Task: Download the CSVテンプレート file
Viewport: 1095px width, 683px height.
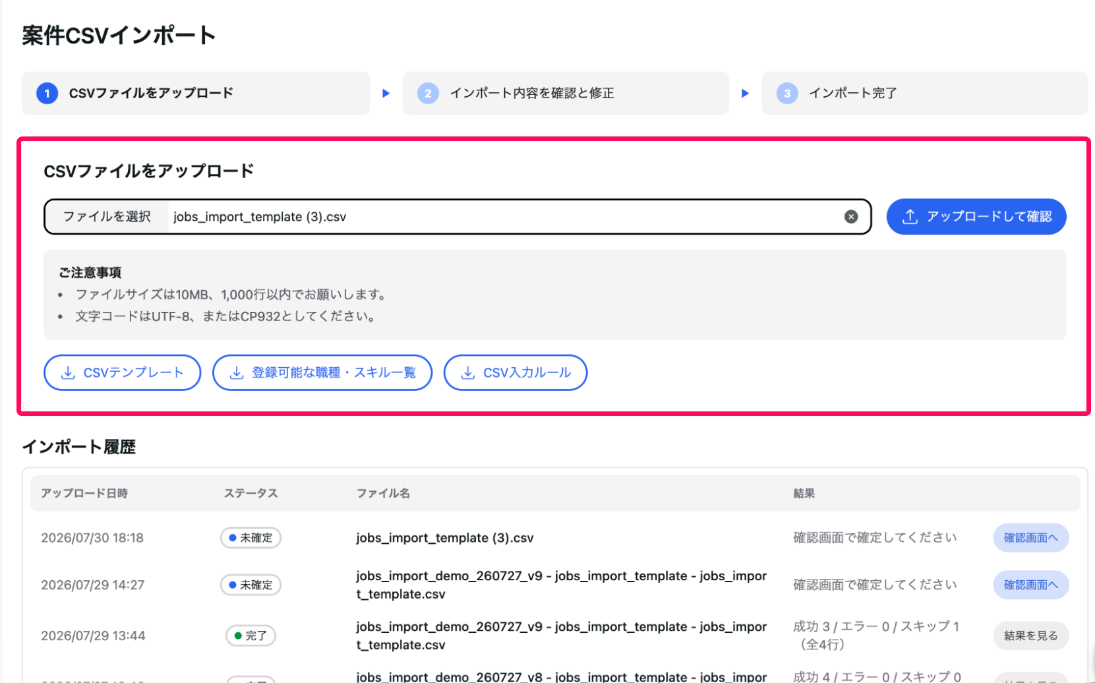Action: tap(122, 372)
